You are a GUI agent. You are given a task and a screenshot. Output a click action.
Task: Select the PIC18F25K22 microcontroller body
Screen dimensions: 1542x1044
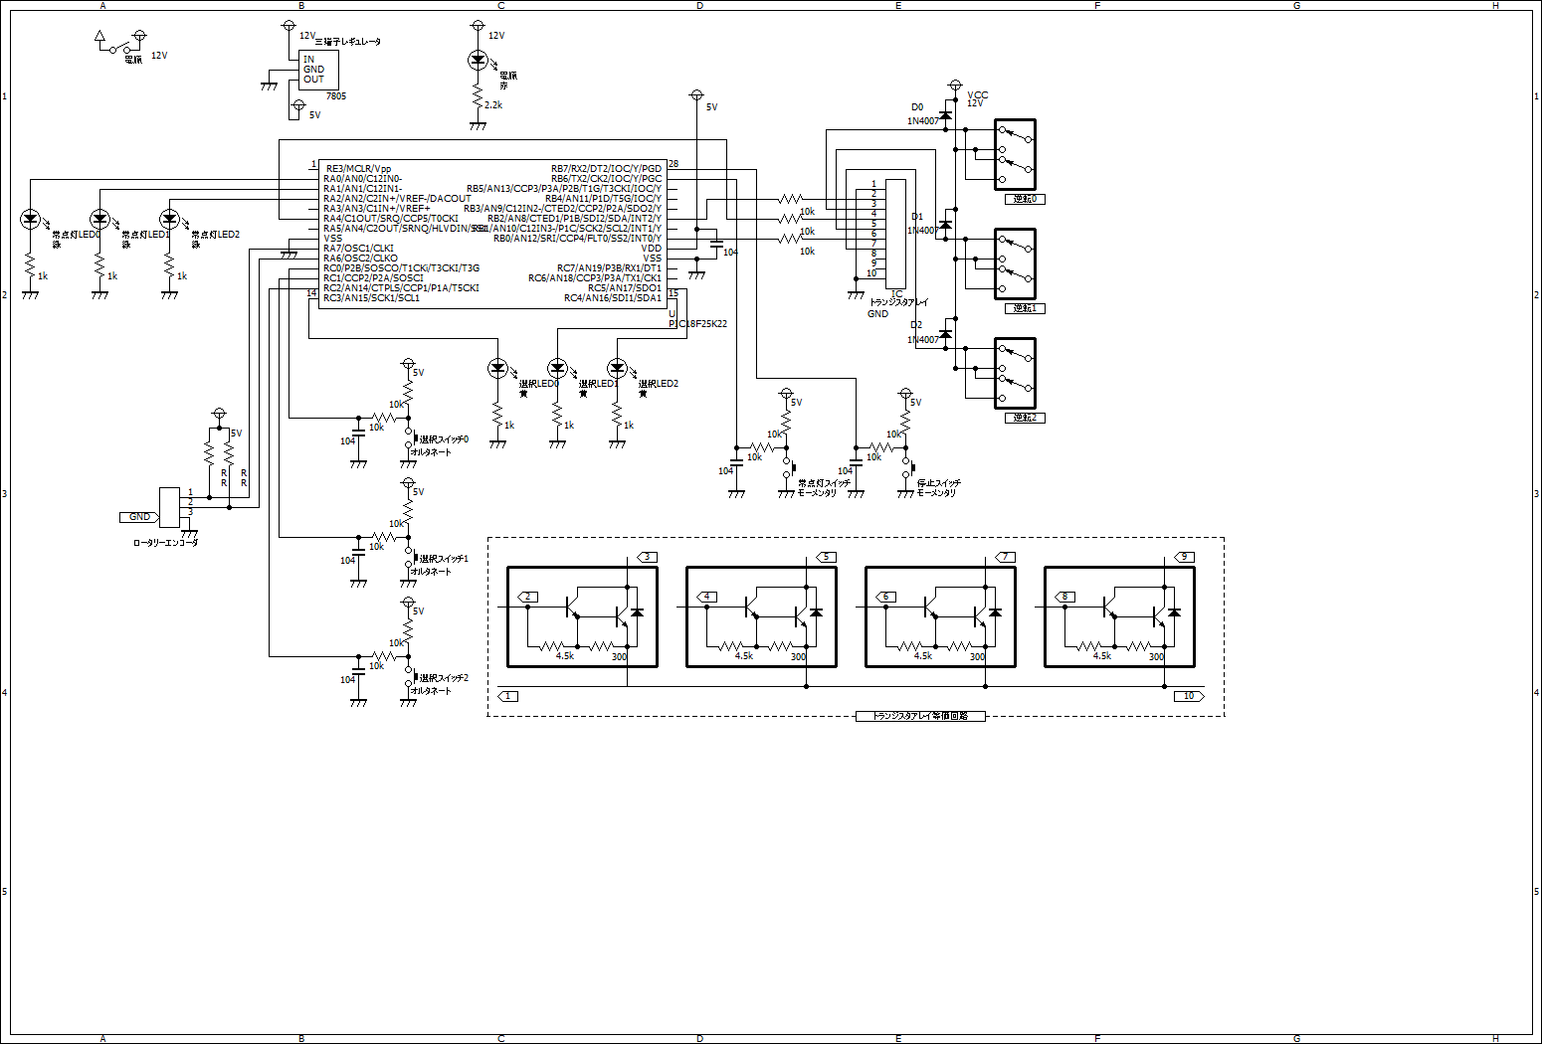pyautogui.click(x=492, y=234)
